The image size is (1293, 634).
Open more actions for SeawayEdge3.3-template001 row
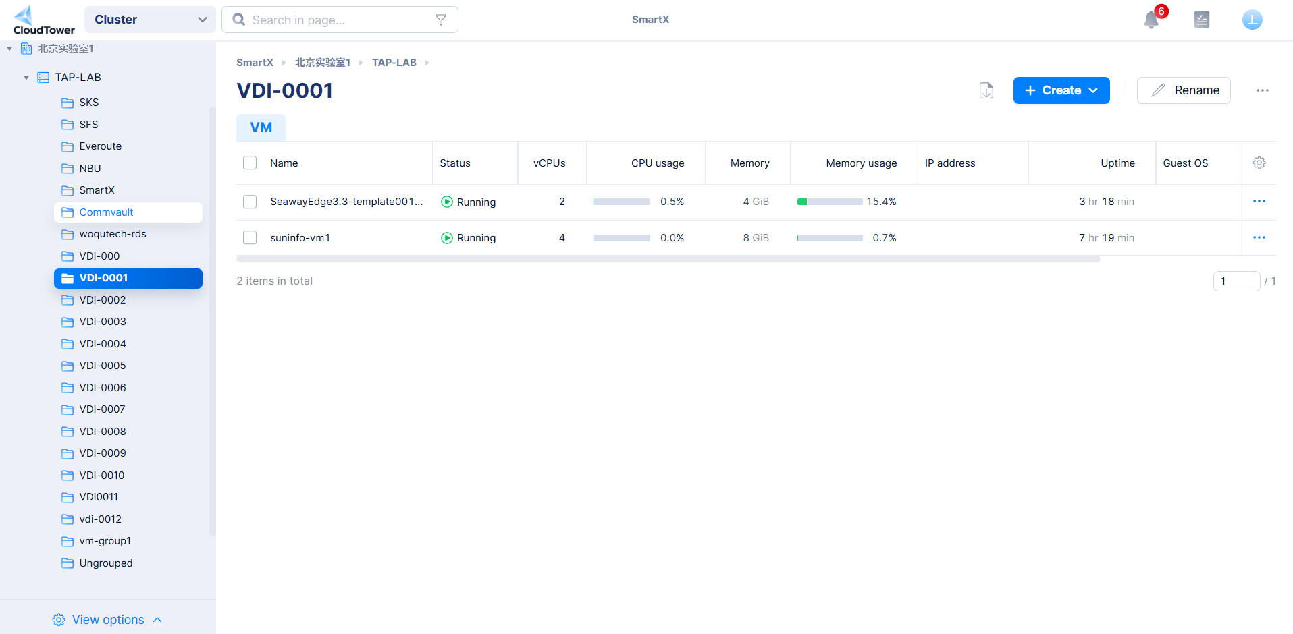(1259, 201)
